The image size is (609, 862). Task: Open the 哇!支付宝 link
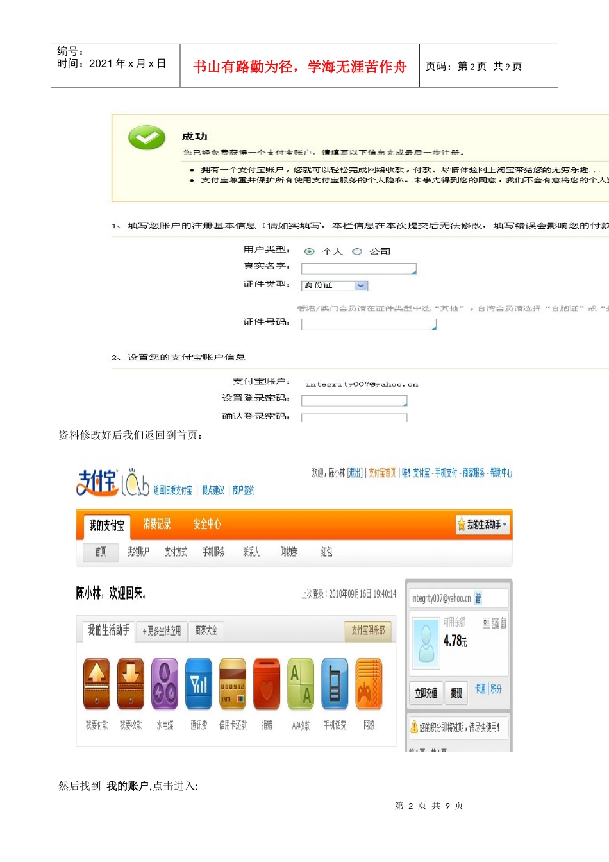pyautogui.click(x=416, y=473)
